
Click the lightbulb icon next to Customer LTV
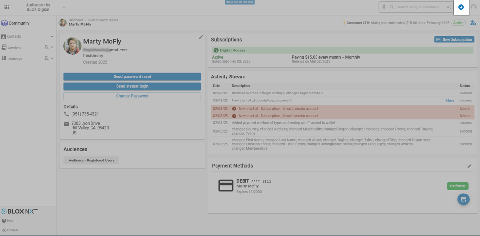point(344,23)
